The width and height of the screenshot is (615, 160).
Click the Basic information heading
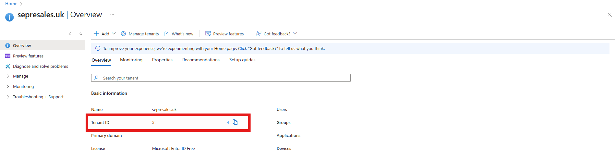coord(109,93)
